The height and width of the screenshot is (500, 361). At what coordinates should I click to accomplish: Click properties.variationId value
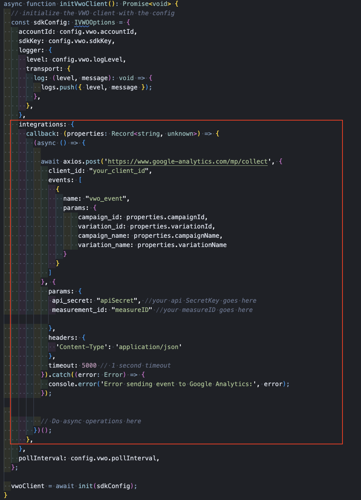click(171, 226)
